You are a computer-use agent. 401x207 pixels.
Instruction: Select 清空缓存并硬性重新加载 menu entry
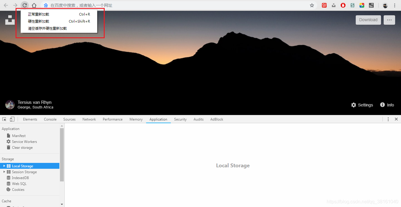pos(59,28)
